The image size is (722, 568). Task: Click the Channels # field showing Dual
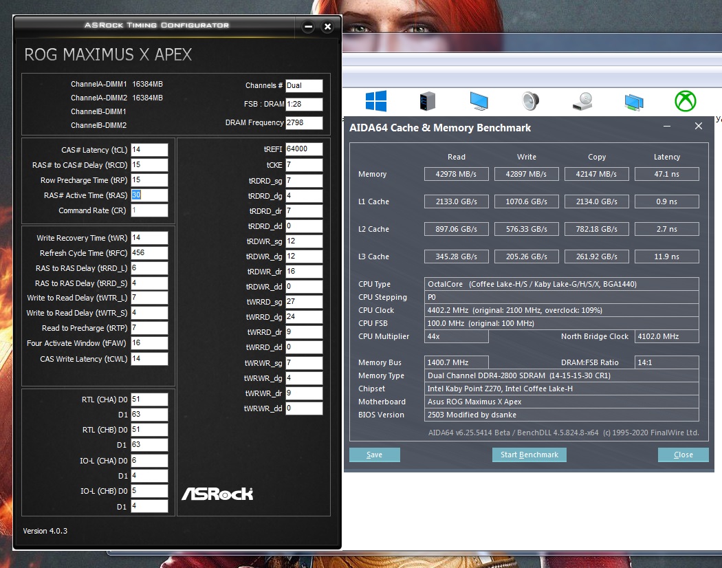tap(304, 86)
